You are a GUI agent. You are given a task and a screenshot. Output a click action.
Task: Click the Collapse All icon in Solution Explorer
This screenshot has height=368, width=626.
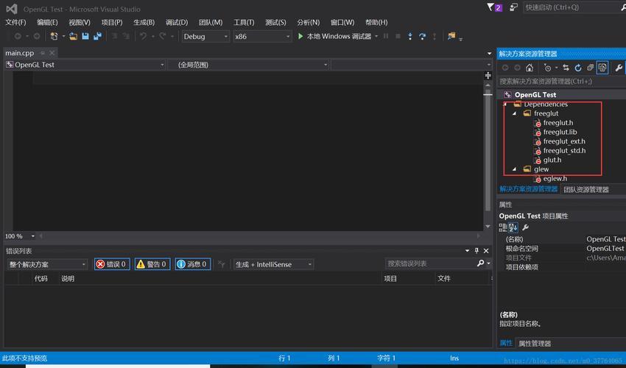(x=590, y=68)
